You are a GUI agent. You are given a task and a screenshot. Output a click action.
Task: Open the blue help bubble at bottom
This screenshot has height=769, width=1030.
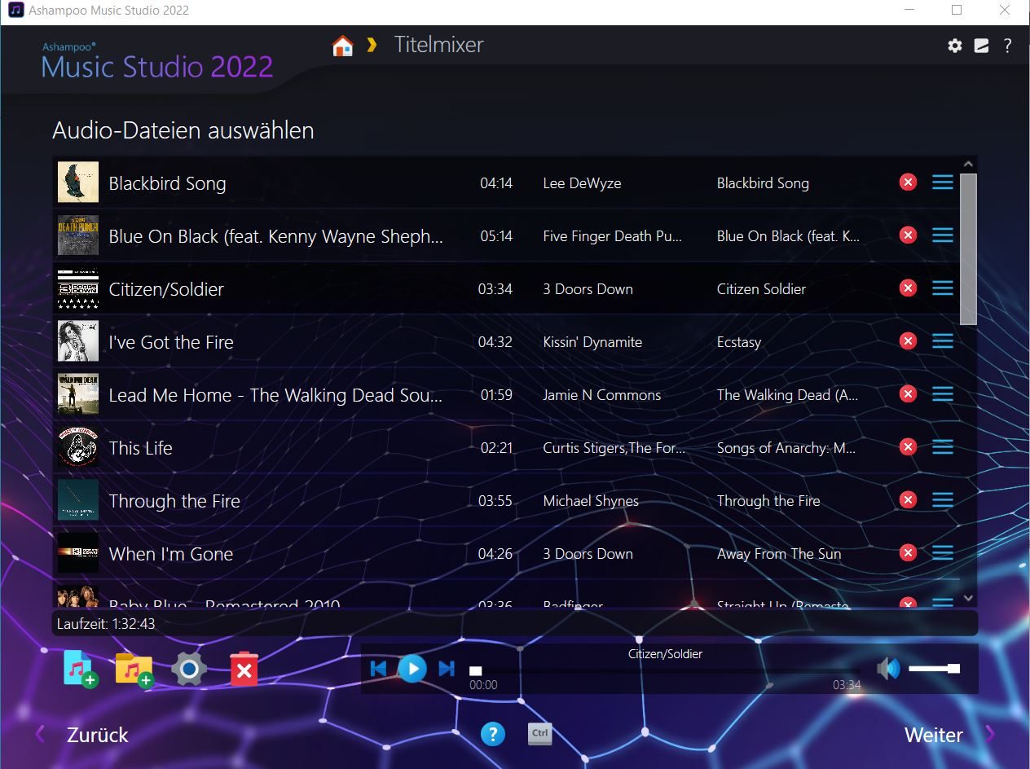[493, 734]
